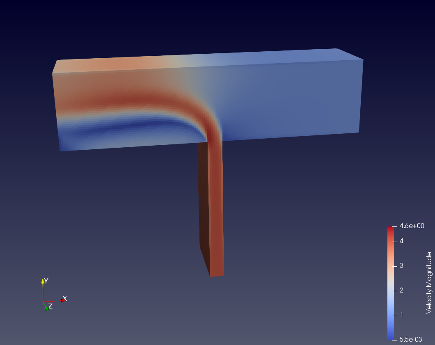435x345 pixels.
Task: Click the blue bottom end of color bar
Action: tap(390, 338)
